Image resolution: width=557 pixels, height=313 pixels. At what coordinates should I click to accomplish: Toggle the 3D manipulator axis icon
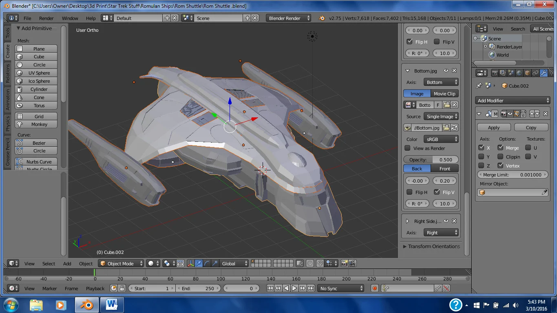(190, 264)
